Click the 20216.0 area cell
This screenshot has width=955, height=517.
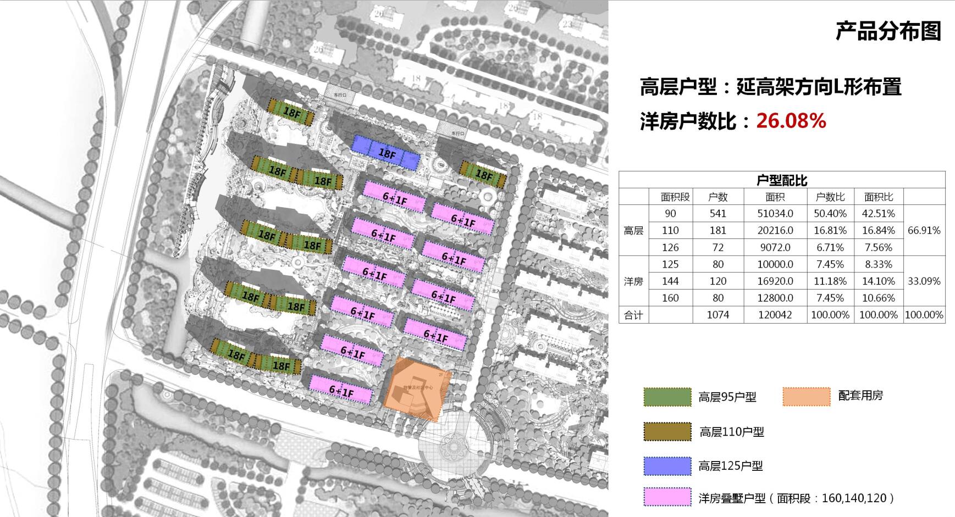click(775, 231)
